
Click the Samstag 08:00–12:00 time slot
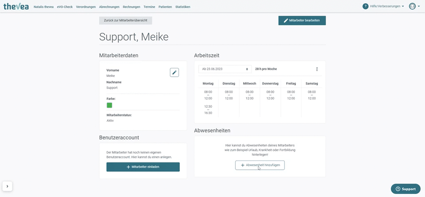click(x=312, y=95)
